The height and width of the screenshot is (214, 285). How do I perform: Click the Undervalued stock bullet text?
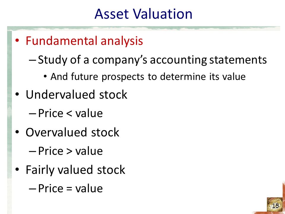pos(76,95)
